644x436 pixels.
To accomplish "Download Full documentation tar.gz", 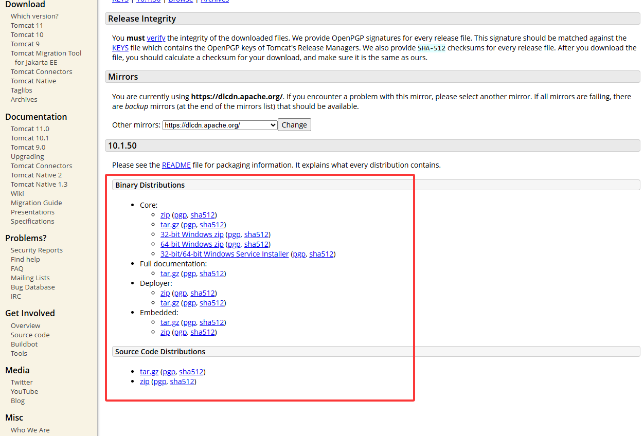I will (169, 274).
